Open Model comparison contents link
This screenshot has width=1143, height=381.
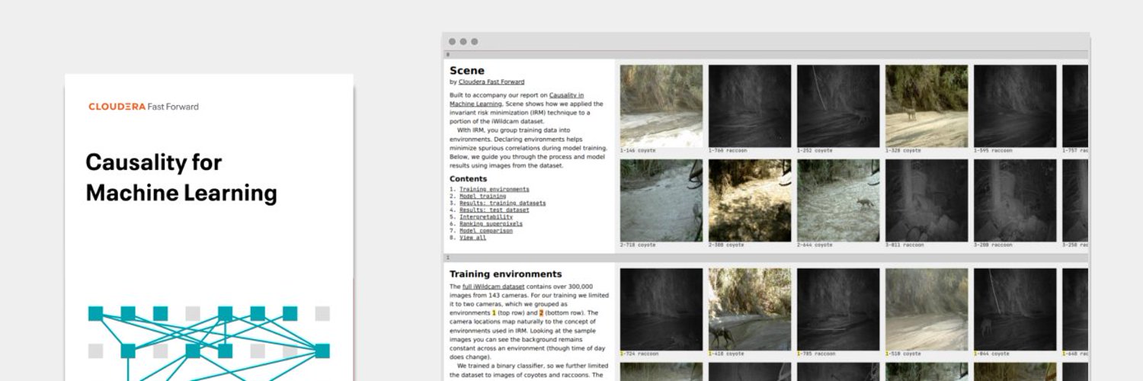486,230
